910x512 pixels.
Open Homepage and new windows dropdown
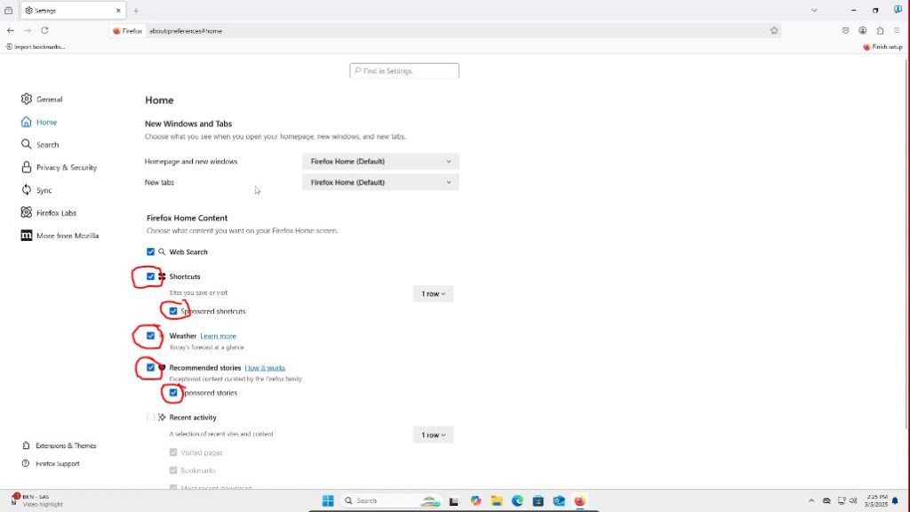(380, 162)
